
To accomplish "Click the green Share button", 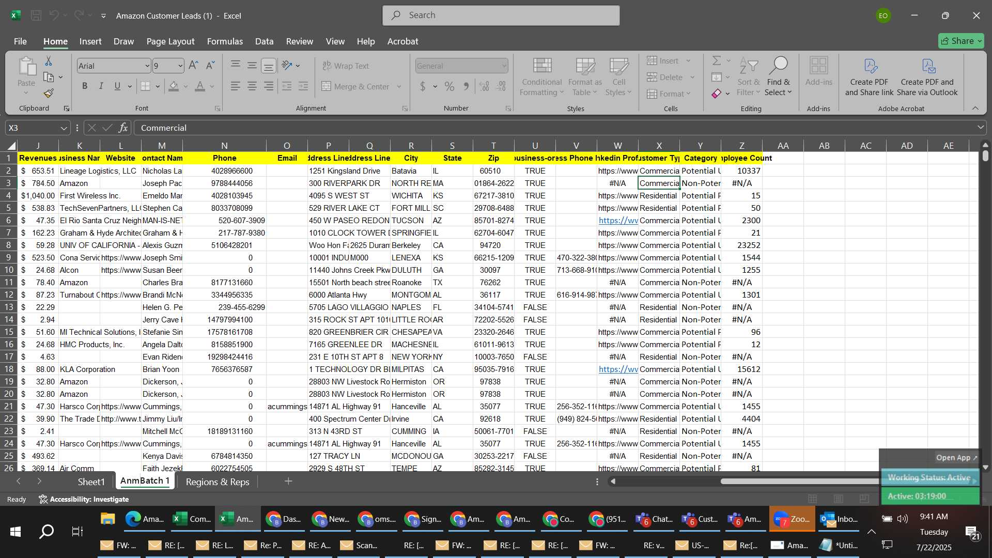I will pos(961,41).
